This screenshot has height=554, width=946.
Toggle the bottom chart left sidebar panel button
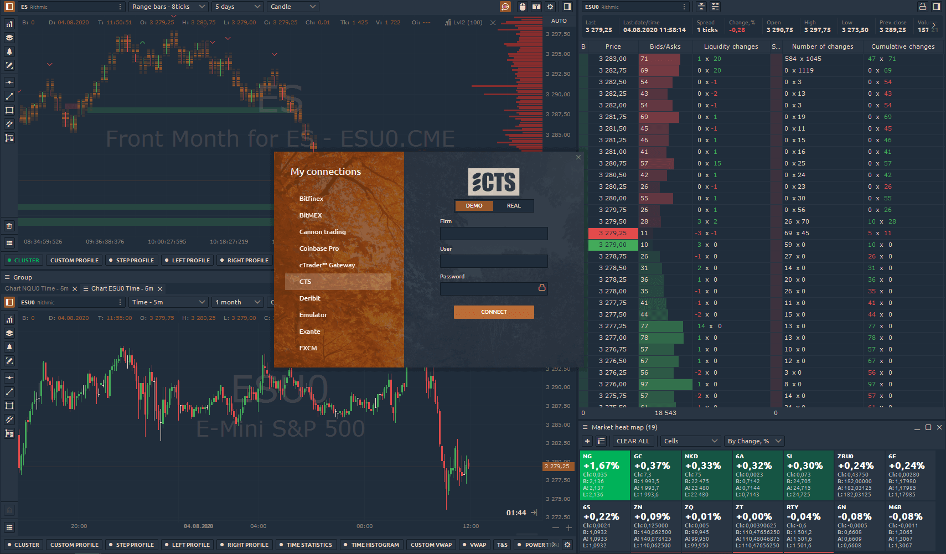point(9,302)
